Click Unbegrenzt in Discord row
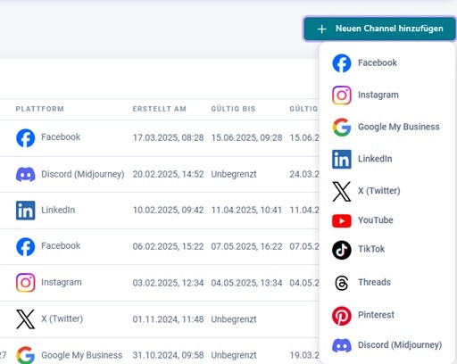The height and width of the screenshot is (364, 457). pos(234,174)
